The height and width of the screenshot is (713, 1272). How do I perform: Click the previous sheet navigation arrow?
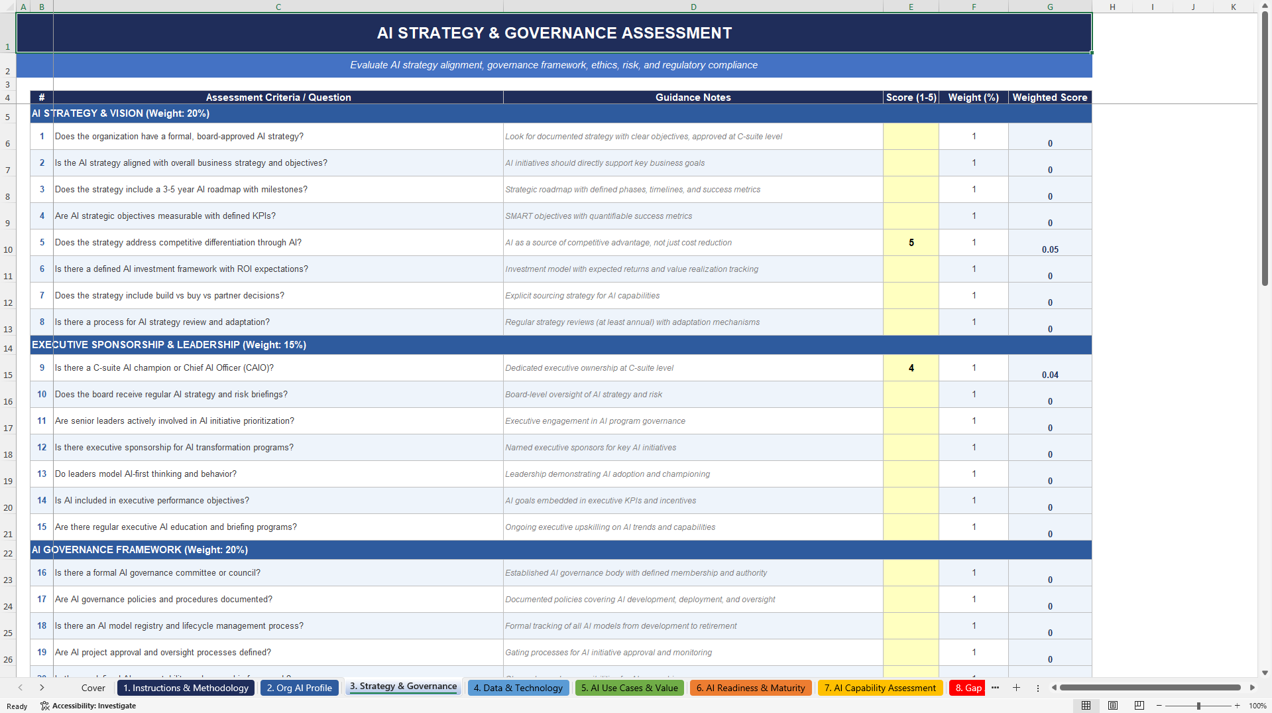point(21,688)
